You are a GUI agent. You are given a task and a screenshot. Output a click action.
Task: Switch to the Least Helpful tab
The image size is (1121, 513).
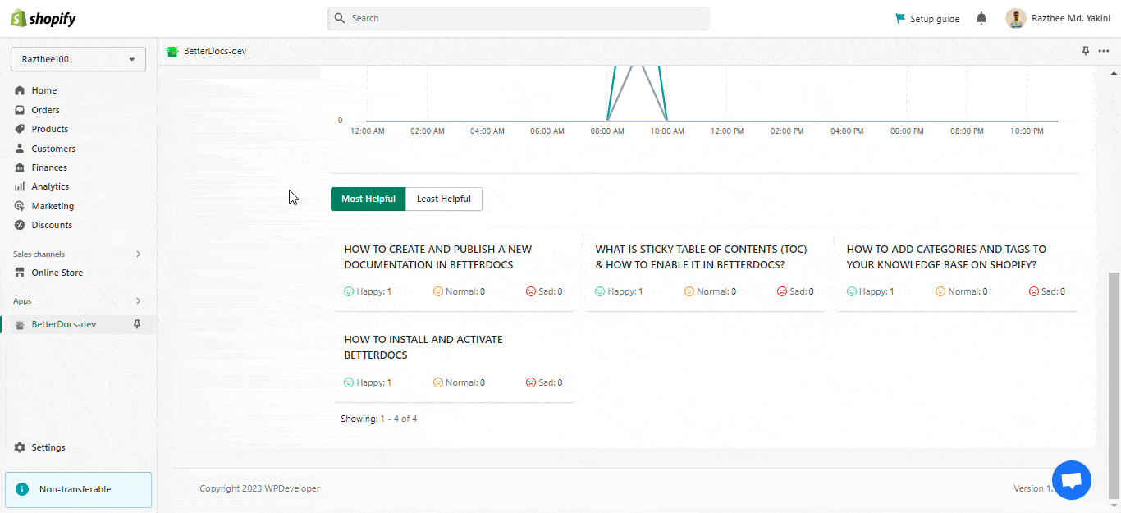[x=443, y=199]
